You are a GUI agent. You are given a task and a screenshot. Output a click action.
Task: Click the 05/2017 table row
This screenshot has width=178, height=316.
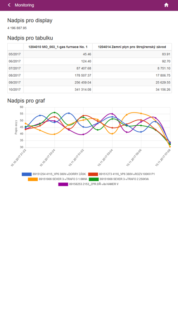pyautogui.click(x=89, y=54)
